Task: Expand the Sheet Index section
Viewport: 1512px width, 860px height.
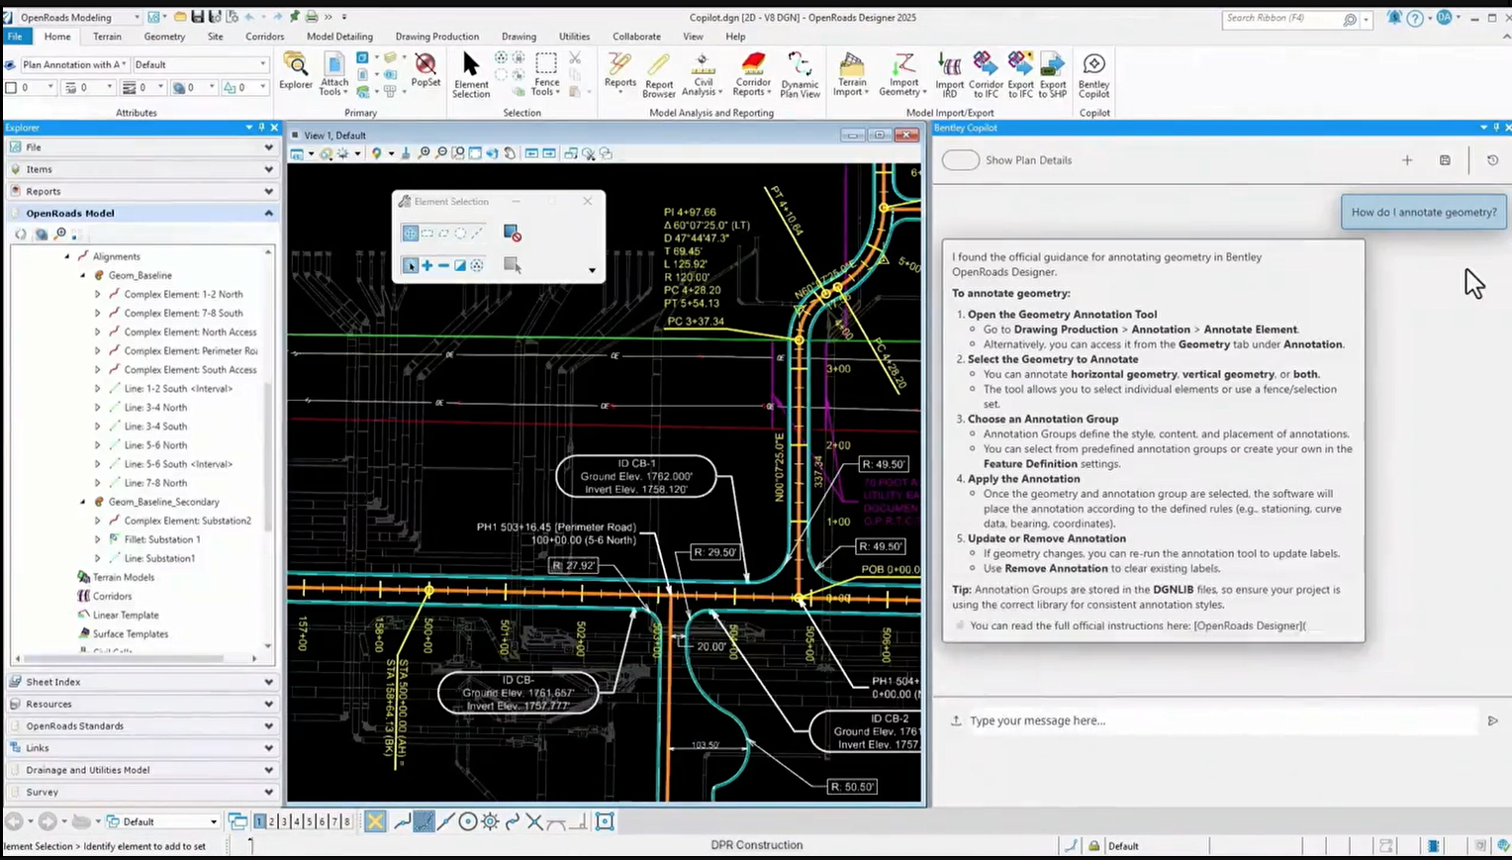Action: 142,682
